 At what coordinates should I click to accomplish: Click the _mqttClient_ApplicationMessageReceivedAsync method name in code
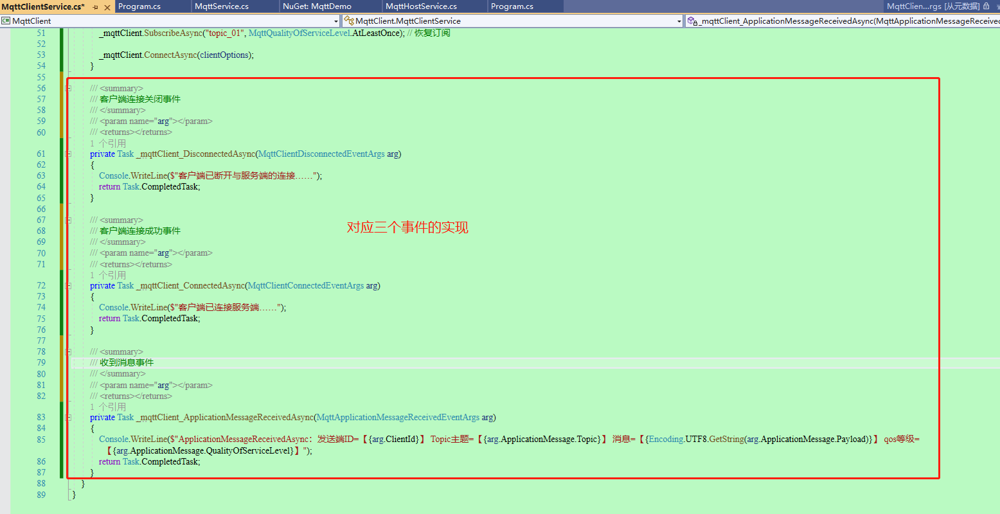click(225, 418)
